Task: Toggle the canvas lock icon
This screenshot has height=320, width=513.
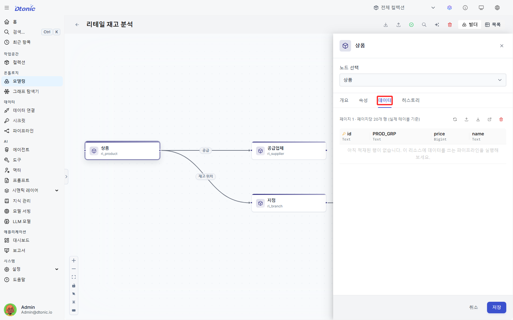Action: point(74,285)
